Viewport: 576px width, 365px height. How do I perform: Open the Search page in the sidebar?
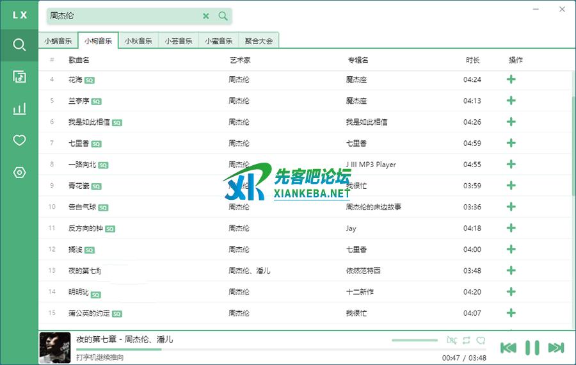tap(19, 45)
